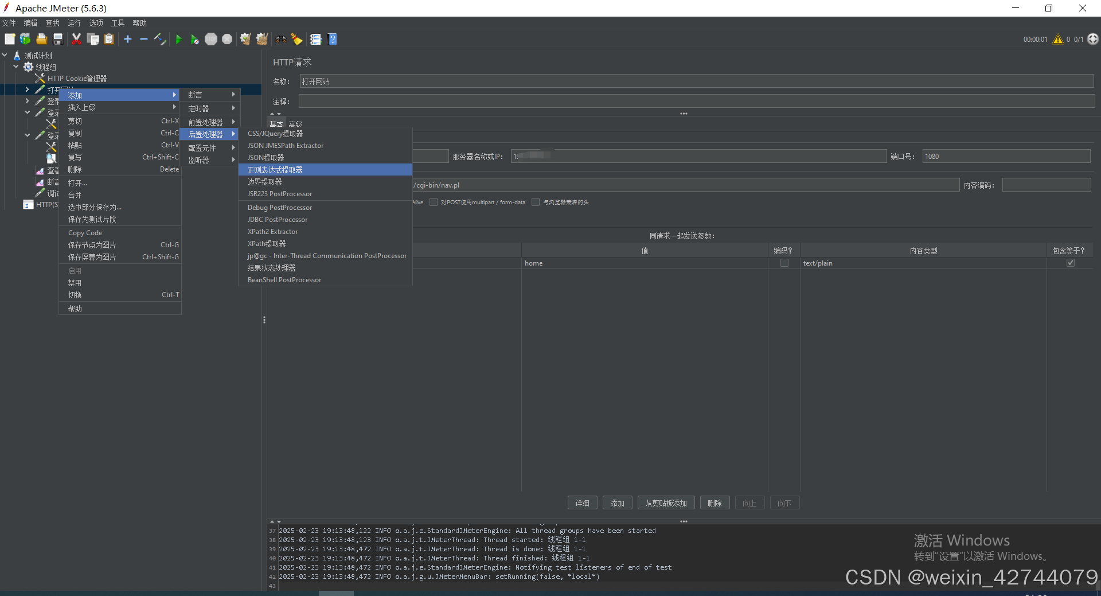1101x596 pixels.
Task: Click the warning triangle log indicator
Action: (1058, 39)
